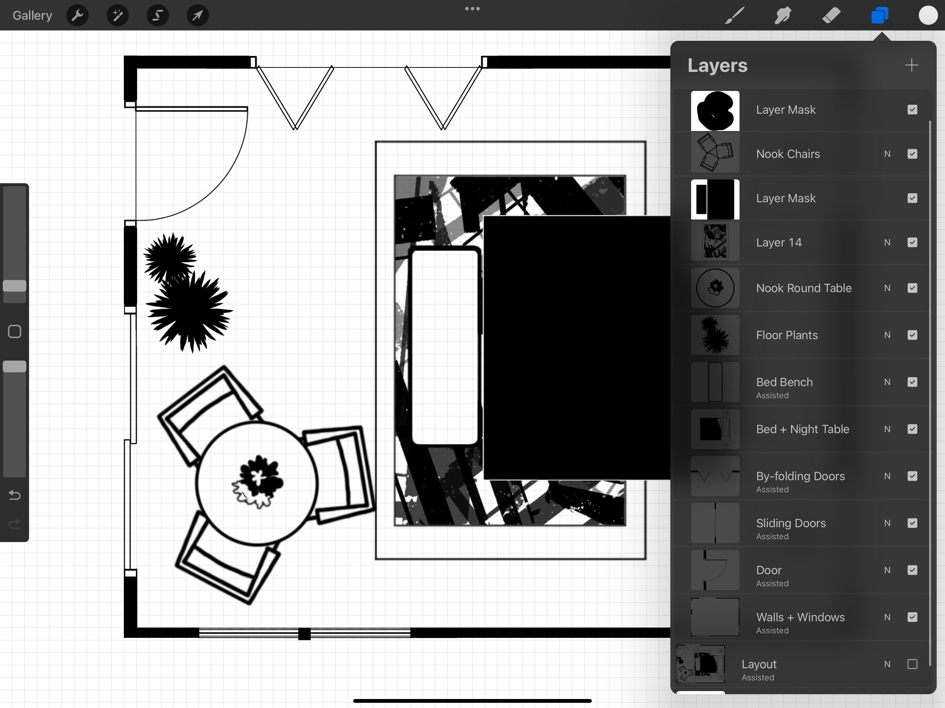The height and width of the screenshot is (708, 945).
Task: Return to the Gallery
Action: [x=32, y=15]
